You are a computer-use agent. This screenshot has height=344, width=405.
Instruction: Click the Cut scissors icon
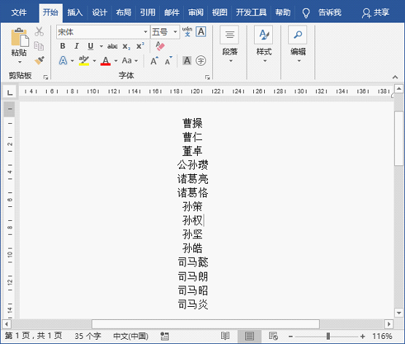(x=39, y=31)
